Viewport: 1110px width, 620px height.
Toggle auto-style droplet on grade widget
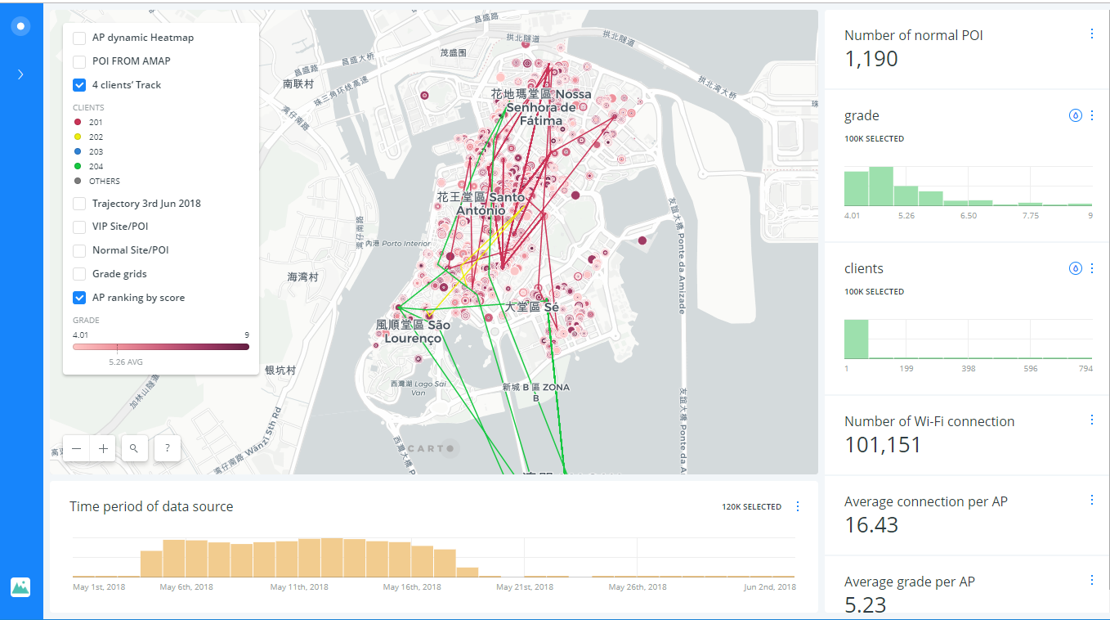[1076, 115]
